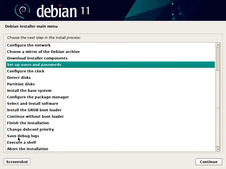Select Install the GRUB boot loader
This screenshot has height=169, width=226.
[x=110, y=110]
